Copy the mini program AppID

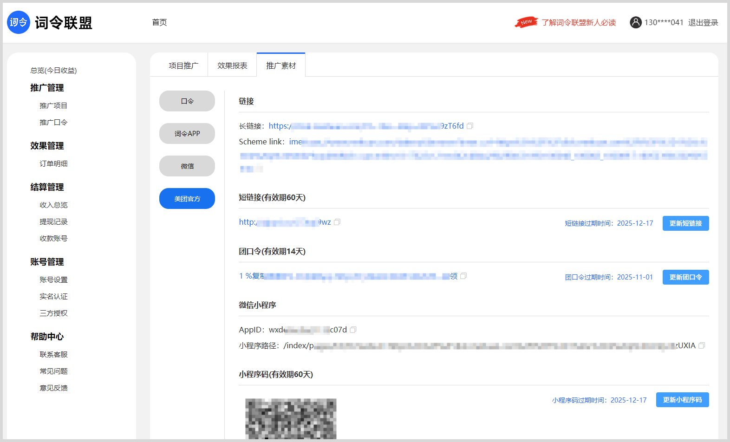pyautogui.click(x=353, y=330)
